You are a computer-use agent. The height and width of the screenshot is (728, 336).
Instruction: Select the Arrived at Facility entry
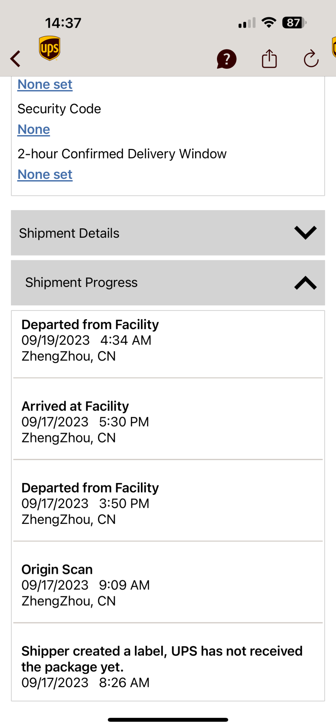[168, 422]
